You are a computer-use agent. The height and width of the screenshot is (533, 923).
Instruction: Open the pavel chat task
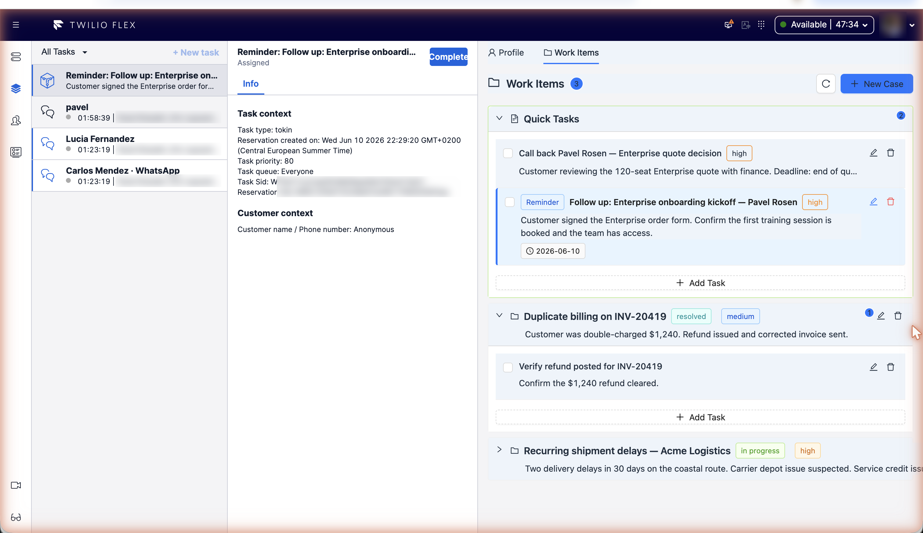click(129, 112)
